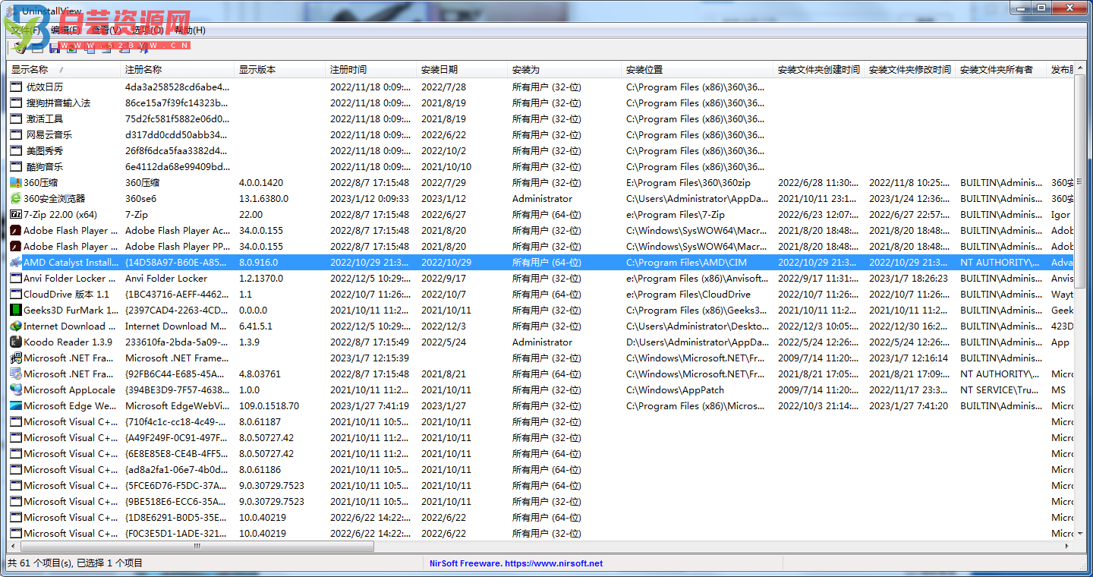The width and height of the screenshot is (1093, 577).
Task: Open the 编辑(E) menu
Action: [66, 30]
